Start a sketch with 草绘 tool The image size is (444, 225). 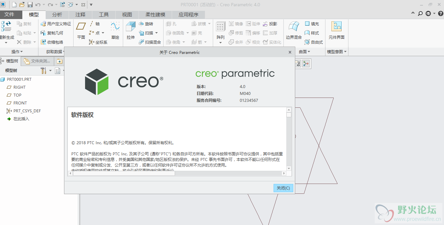(x=115, y=31)
